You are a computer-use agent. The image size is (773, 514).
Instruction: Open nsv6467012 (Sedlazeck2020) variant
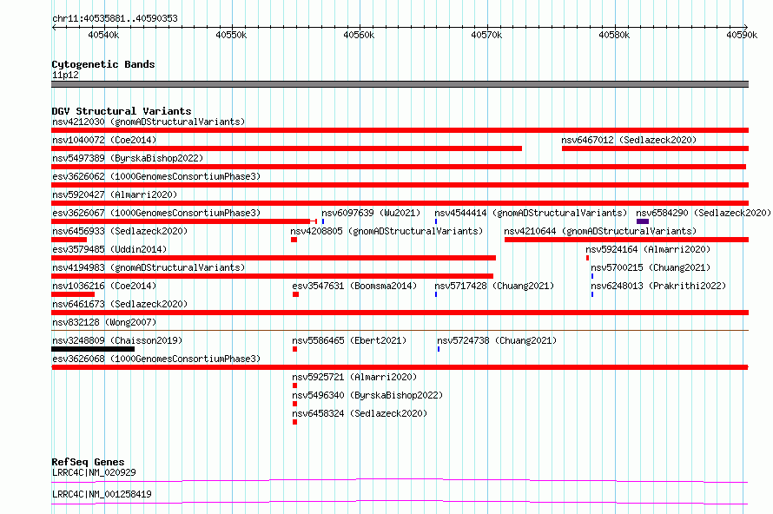click(x=629, y=140)
